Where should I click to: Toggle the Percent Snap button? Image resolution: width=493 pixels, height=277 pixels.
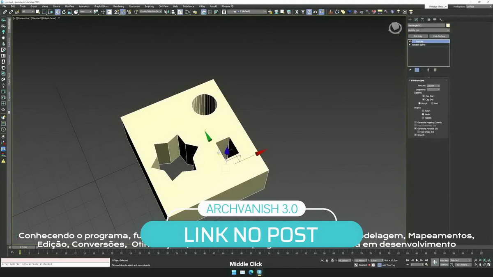[129, 12]
